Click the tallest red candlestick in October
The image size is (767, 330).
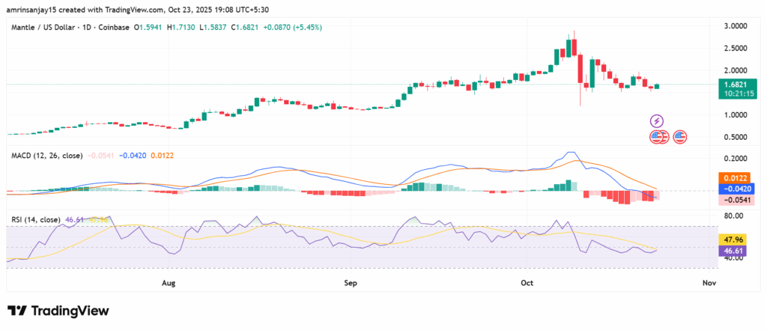582,69
